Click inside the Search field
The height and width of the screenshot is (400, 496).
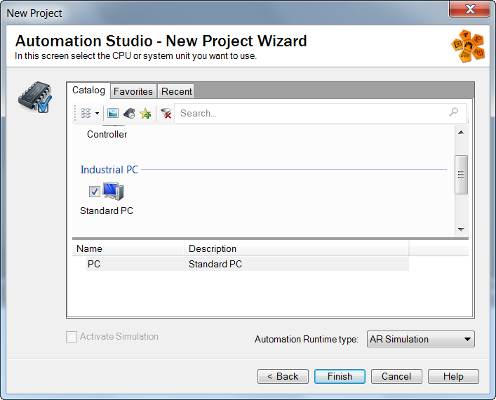pyautogui.click(x=320, y=113)
